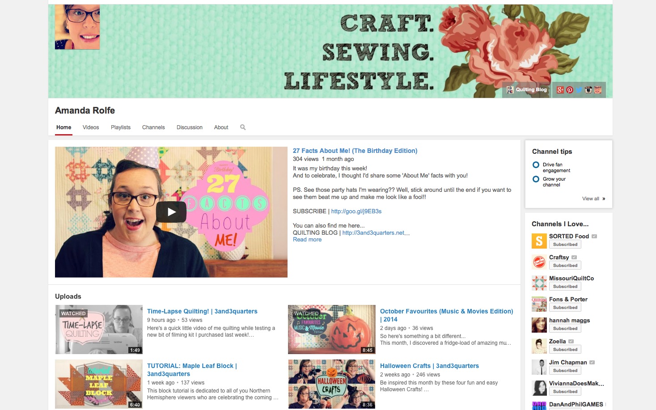Open the Instagram camera icon
The image size is (656, 410).
[x=588, y=90]
